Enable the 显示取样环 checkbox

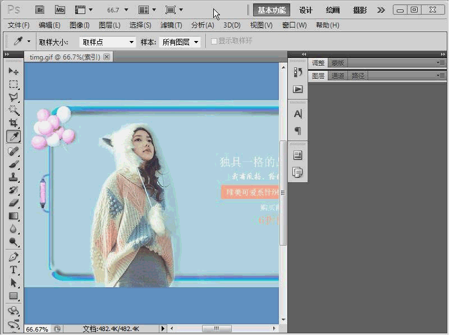pos(214,42)
